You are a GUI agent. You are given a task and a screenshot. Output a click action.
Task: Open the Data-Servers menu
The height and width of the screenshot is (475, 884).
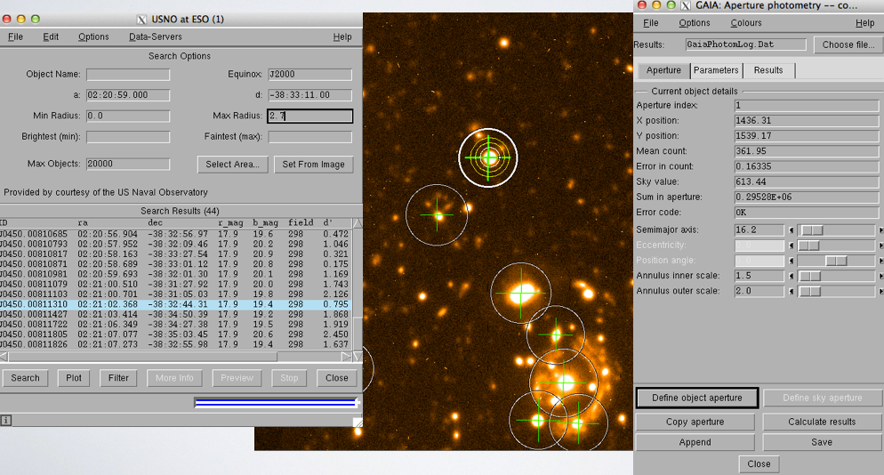click(x=155, y=37)
